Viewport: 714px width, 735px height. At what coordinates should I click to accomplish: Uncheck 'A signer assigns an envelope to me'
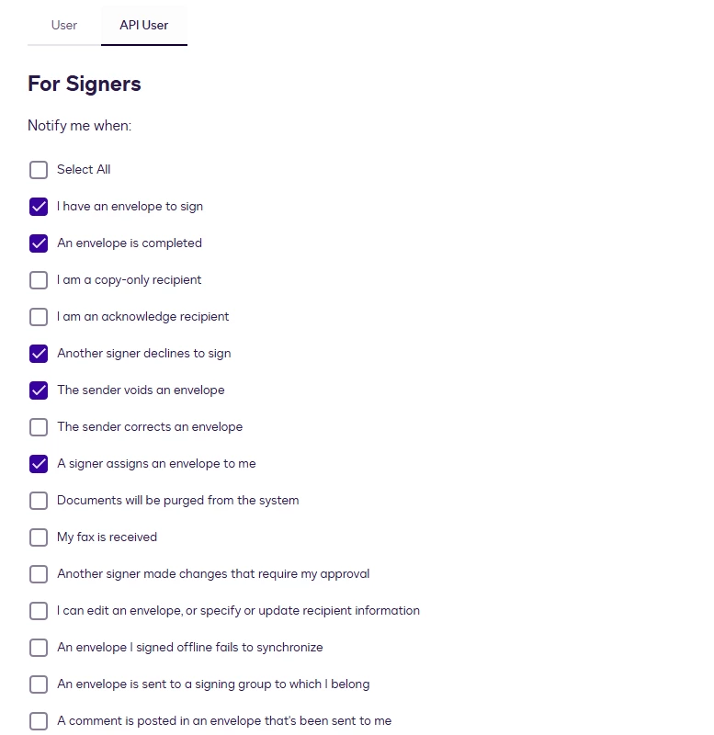pyautogui.click(x=39, y=464)
